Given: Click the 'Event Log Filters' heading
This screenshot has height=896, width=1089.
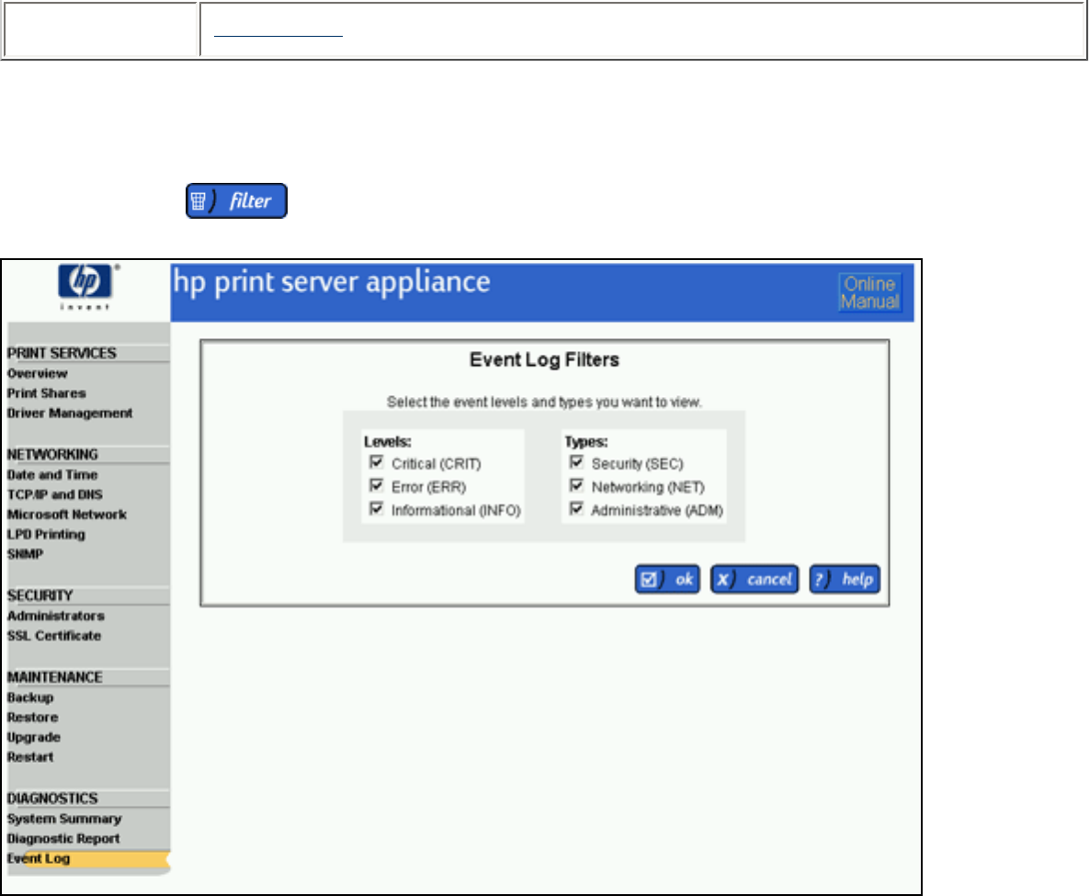Looking at the screenshot, I should coord(544,360).
